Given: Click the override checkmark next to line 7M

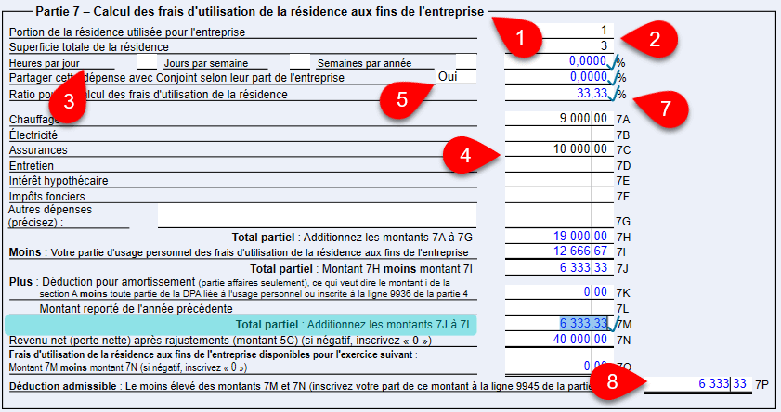Looking at the screenshot, I should 613,325.
